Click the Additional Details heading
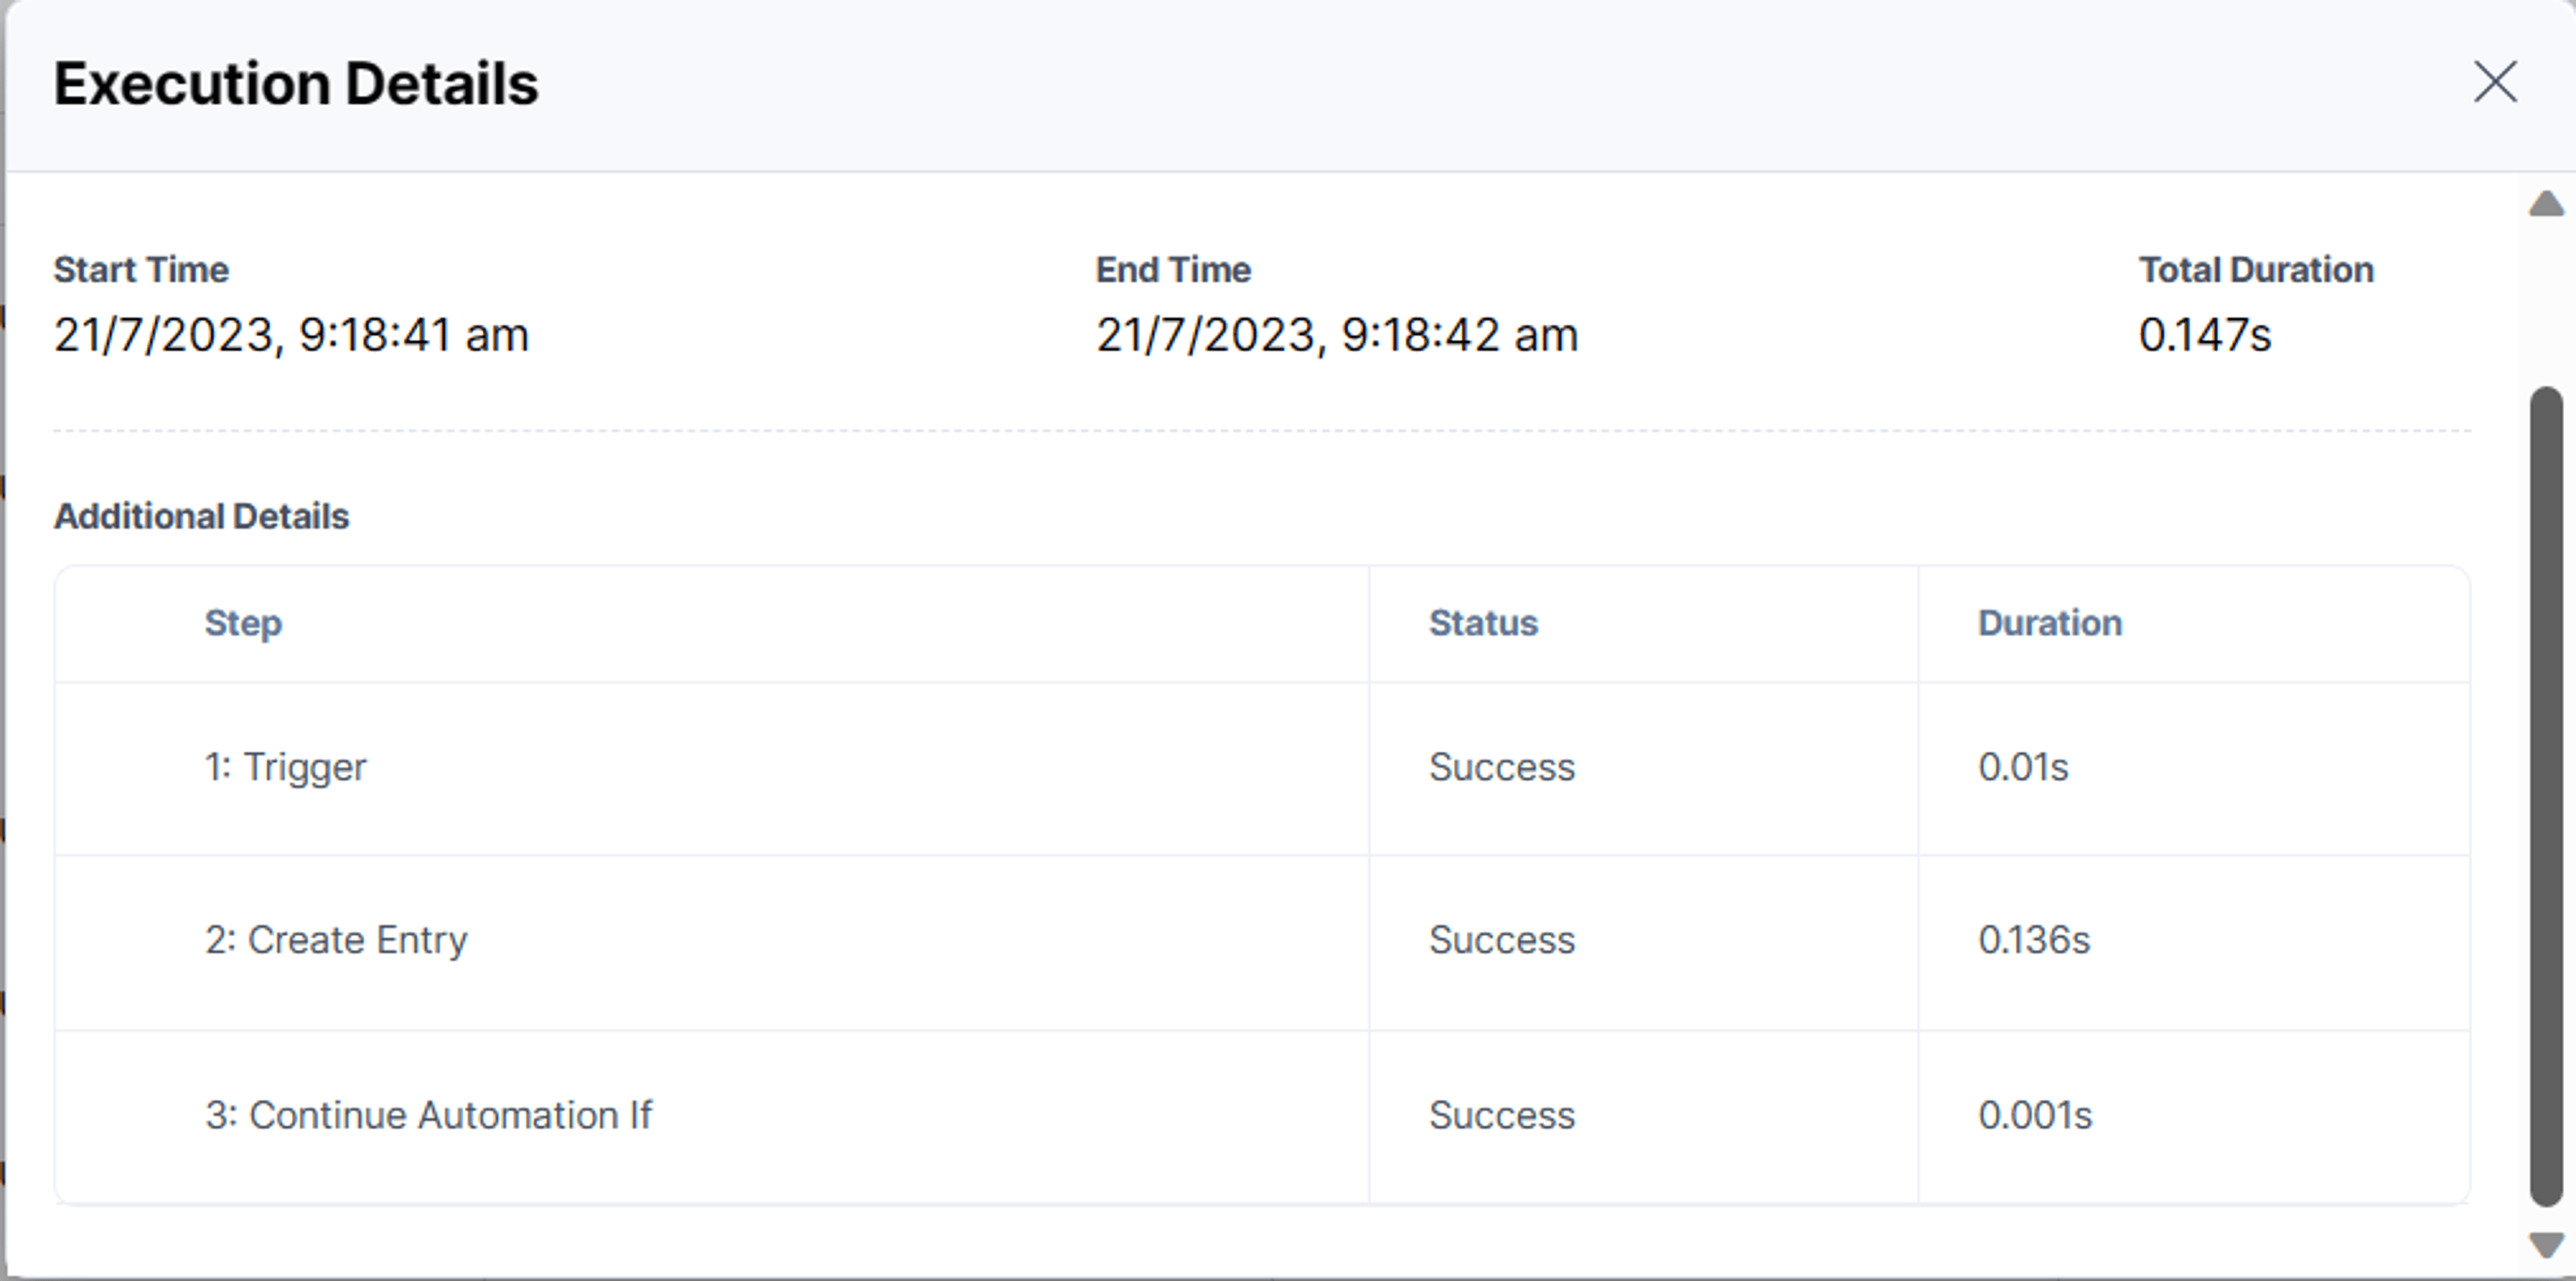The height and width of the screenshot is (1281, 2576). click(201, 516)
